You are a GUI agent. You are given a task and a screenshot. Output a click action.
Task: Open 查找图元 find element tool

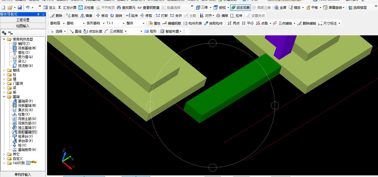click(126, 7)
